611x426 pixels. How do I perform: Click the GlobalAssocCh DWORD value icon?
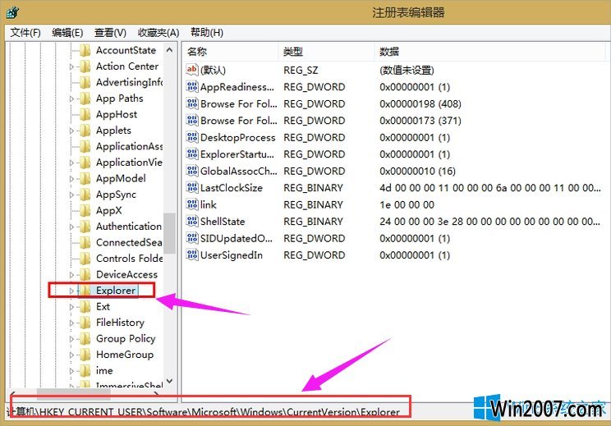pos(191,171)
